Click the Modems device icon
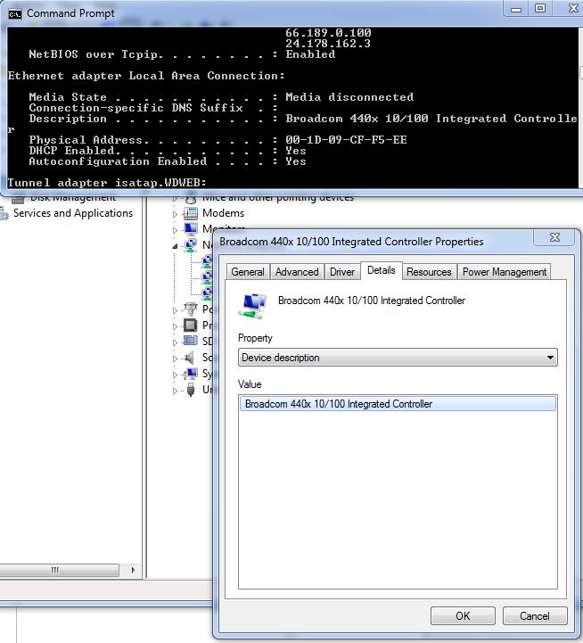 pyautogui.click(x=191, y=213)
